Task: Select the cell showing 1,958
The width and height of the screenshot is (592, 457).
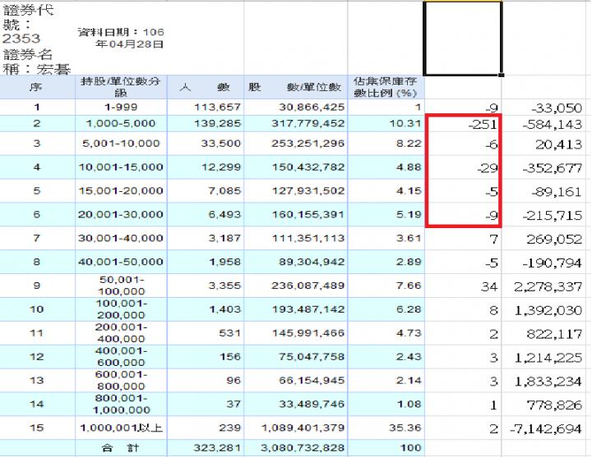Action: coord(206,262)
